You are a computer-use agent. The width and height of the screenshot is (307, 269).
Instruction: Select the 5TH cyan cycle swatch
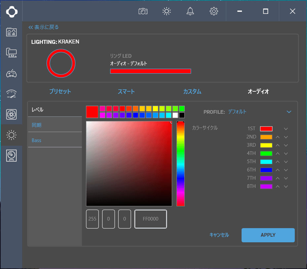pos(266,162)
